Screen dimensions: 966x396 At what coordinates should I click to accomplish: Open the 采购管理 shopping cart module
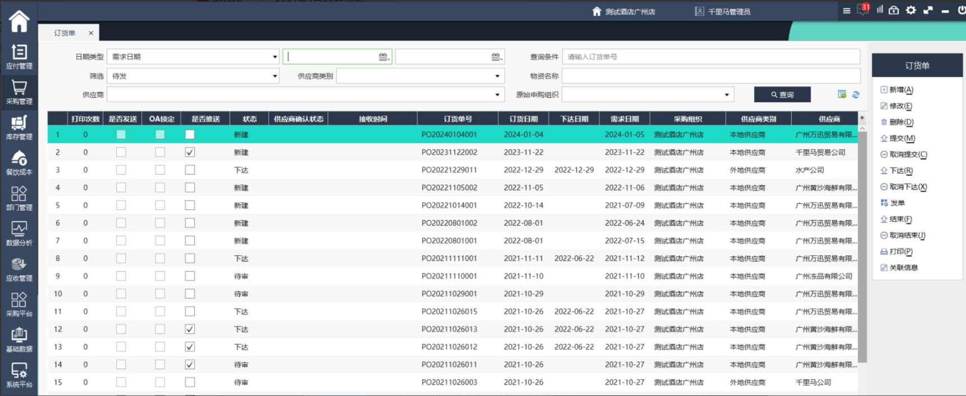point(19,92)
